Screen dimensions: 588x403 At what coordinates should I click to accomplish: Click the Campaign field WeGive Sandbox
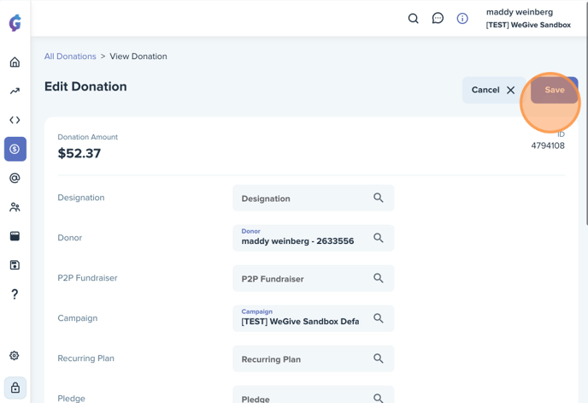point(313,318)
